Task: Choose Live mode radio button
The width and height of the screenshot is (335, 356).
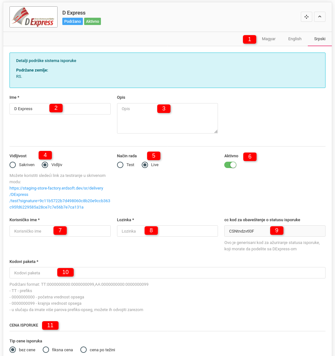Action: coord(145,165)
